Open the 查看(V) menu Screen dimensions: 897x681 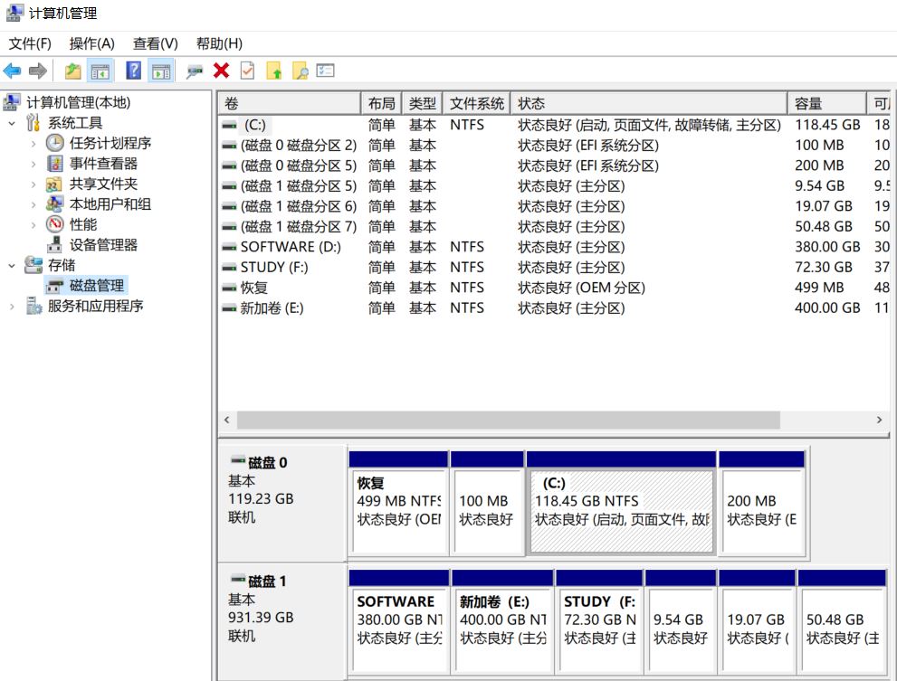155,43
